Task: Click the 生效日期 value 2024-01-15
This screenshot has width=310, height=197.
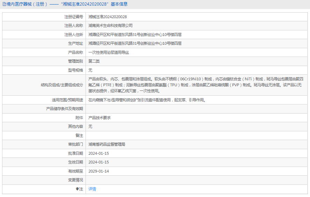Action: [x=99, y=162]
